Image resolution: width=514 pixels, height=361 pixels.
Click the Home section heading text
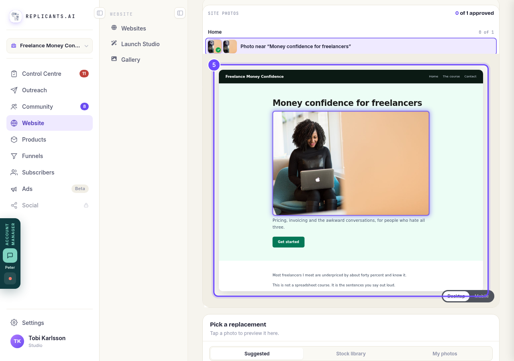215,32
